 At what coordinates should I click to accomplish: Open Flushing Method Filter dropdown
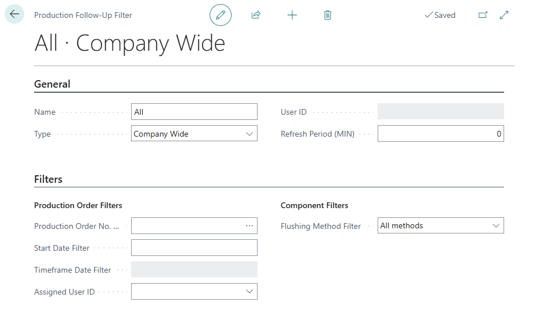(495, 226)
